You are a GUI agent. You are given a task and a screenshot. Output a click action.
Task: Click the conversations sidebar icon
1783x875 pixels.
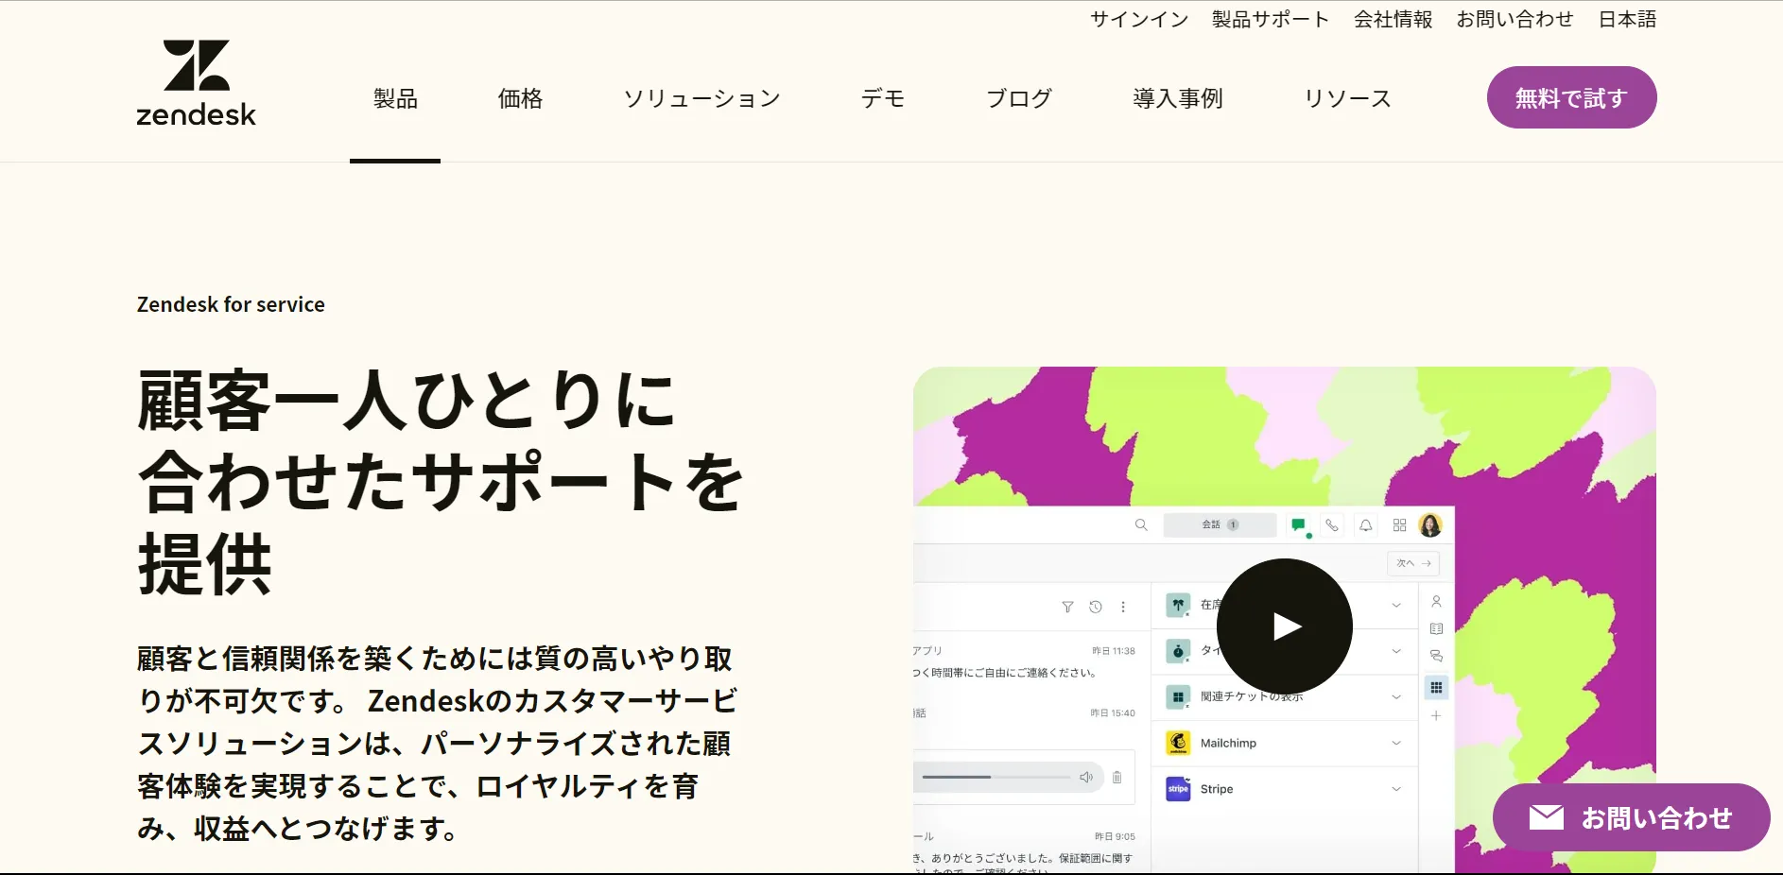pyautogui.click(x=1436, y=656)
